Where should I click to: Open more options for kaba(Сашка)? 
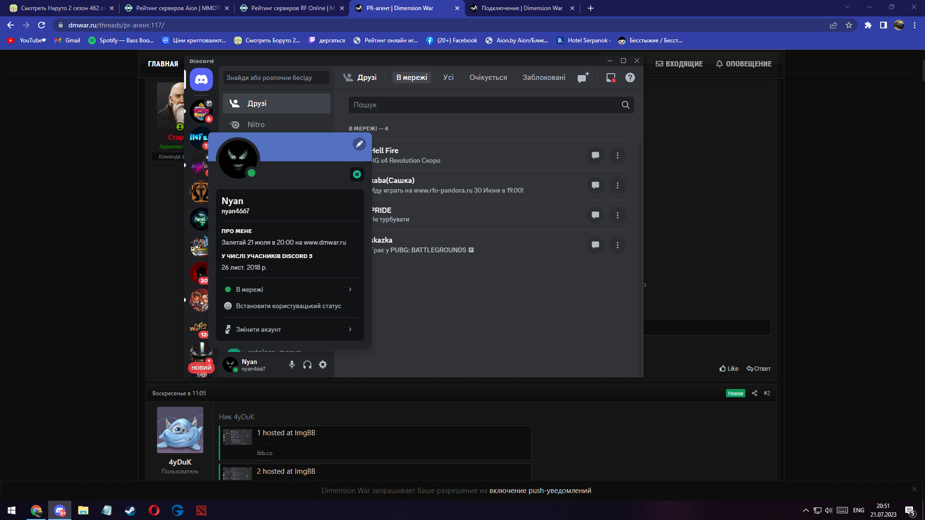click(x=618, y=185)
